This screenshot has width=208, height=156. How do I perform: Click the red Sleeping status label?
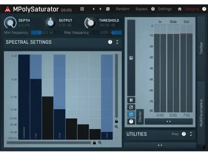(192, 9)
